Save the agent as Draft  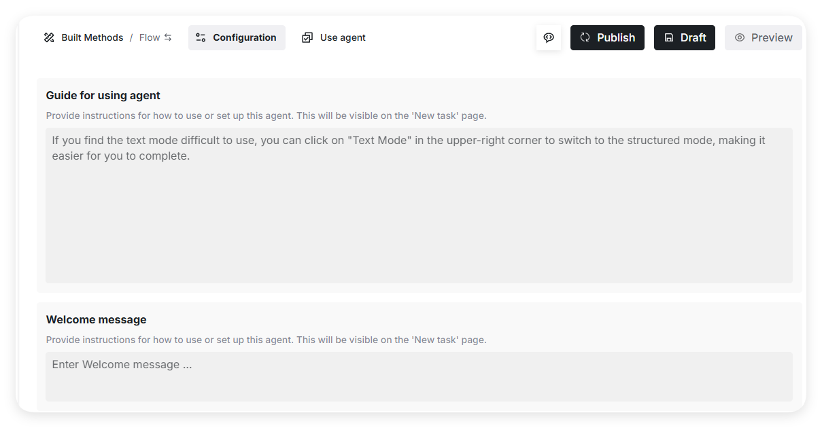(692, 37)
